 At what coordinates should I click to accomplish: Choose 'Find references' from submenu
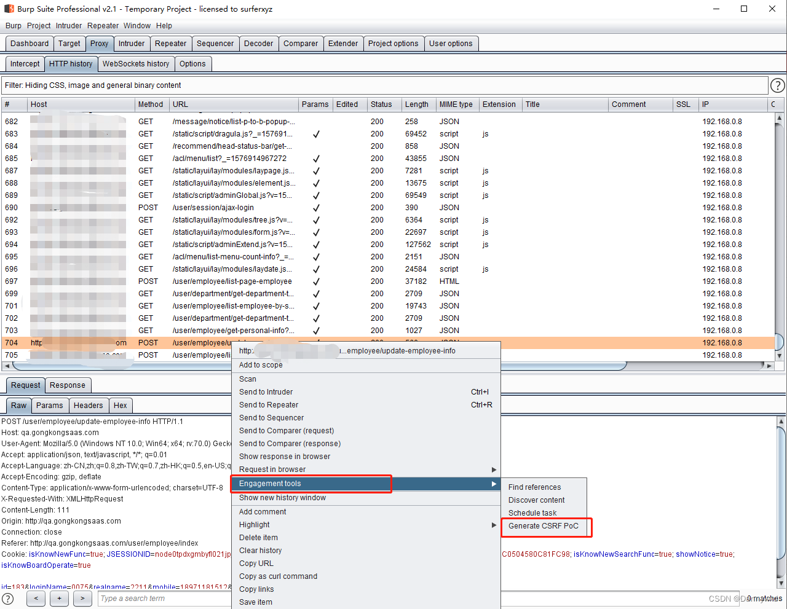544,487
